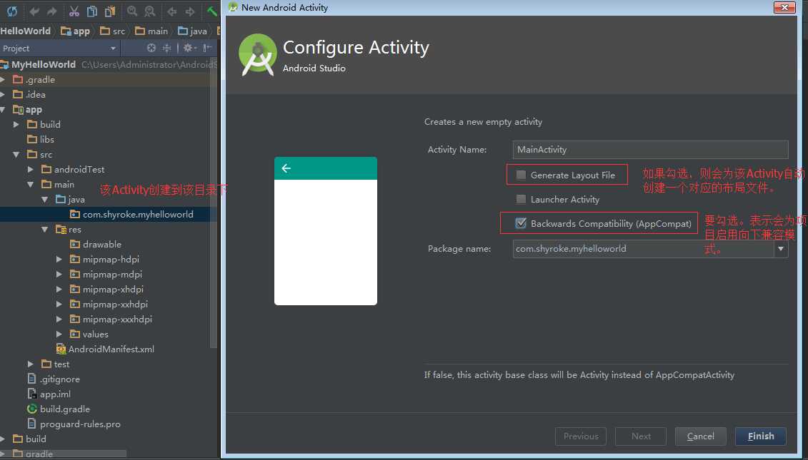The width and height of the screenshot is (808, 460).
Task: Select the app.iml file
Action: click(49, 394)
